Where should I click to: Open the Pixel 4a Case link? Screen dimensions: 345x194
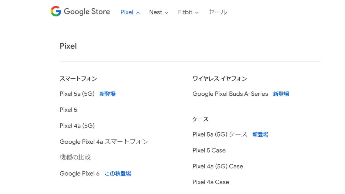click(211, 182)
